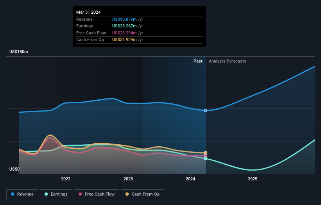Click the US$96.879m revenue value
321x205 pixels.
click(124, 19)
